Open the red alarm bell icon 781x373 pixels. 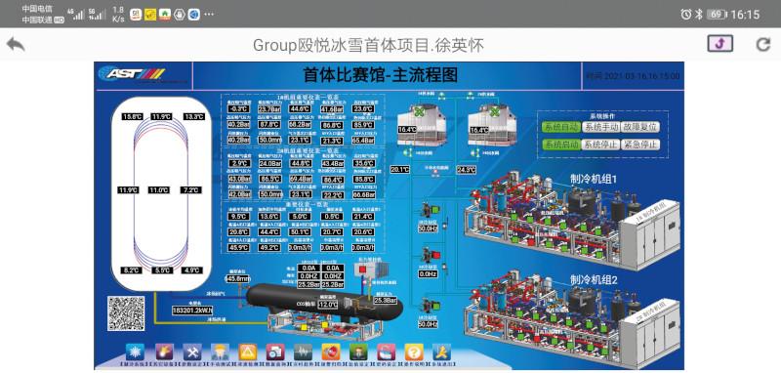click(x=331, y=352)
